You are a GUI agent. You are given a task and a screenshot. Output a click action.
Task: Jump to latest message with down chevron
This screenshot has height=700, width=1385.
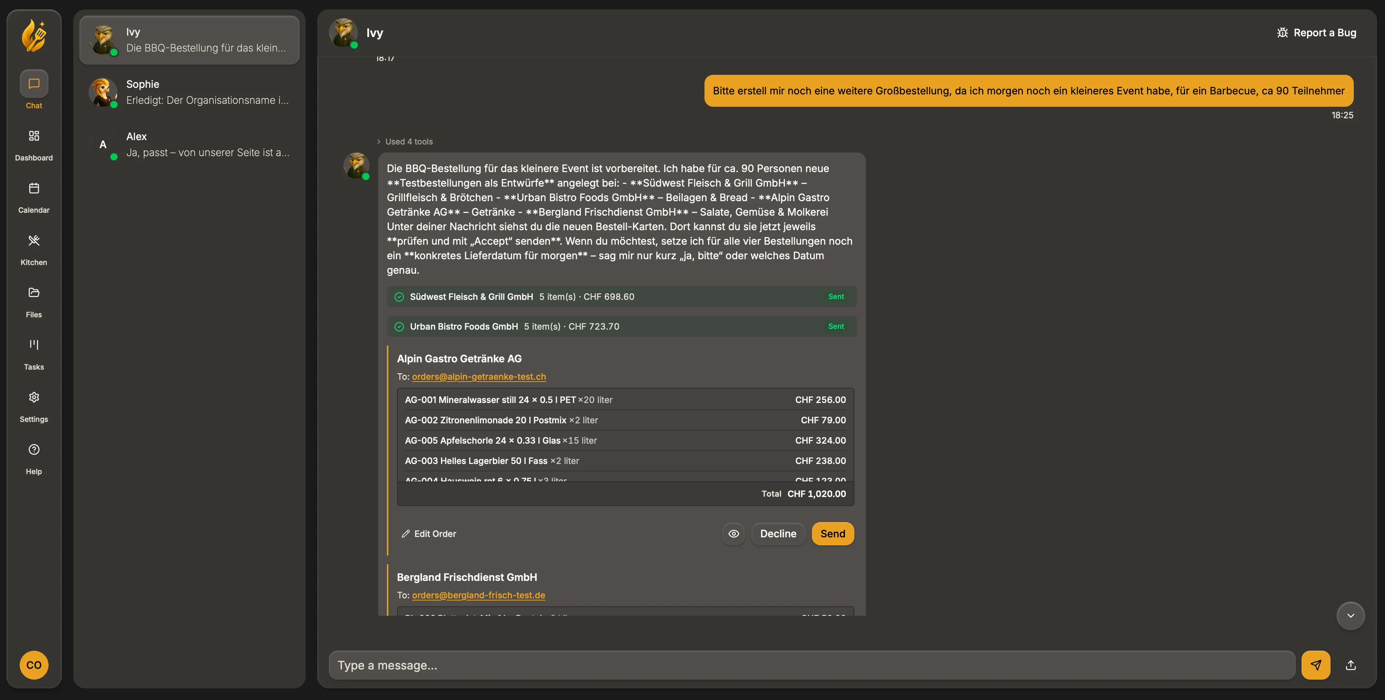(x=1350, y=616)
